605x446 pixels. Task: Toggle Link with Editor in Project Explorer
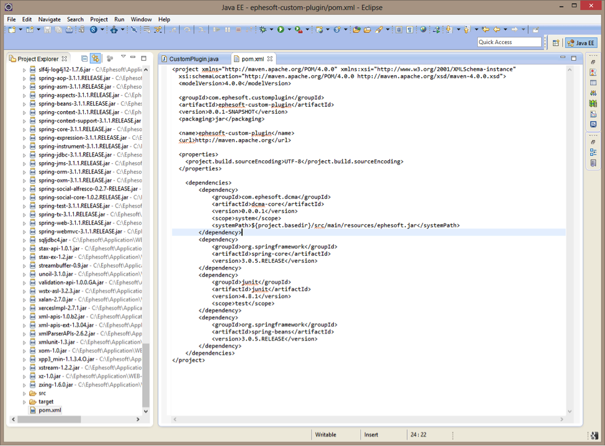[96, 58]
